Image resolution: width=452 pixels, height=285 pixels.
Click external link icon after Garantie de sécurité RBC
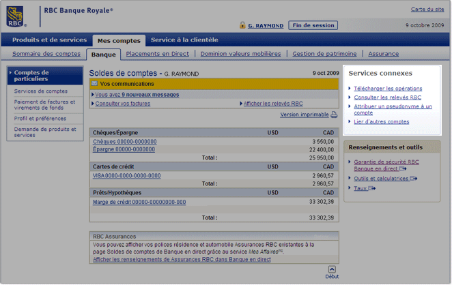[403, 168]
